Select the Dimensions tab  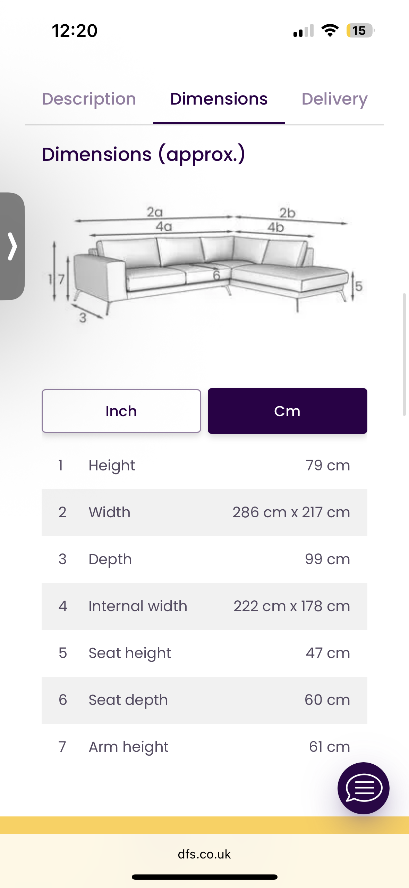219,99
